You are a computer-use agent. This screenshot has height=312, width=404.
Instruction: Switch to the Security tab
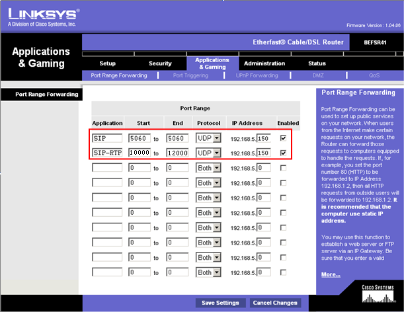(x=160, y=63)
